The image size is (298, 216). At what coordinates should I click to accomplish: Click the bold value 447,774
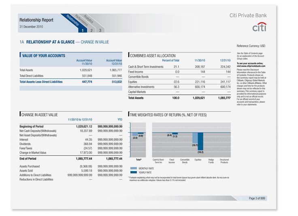[87, 82]
